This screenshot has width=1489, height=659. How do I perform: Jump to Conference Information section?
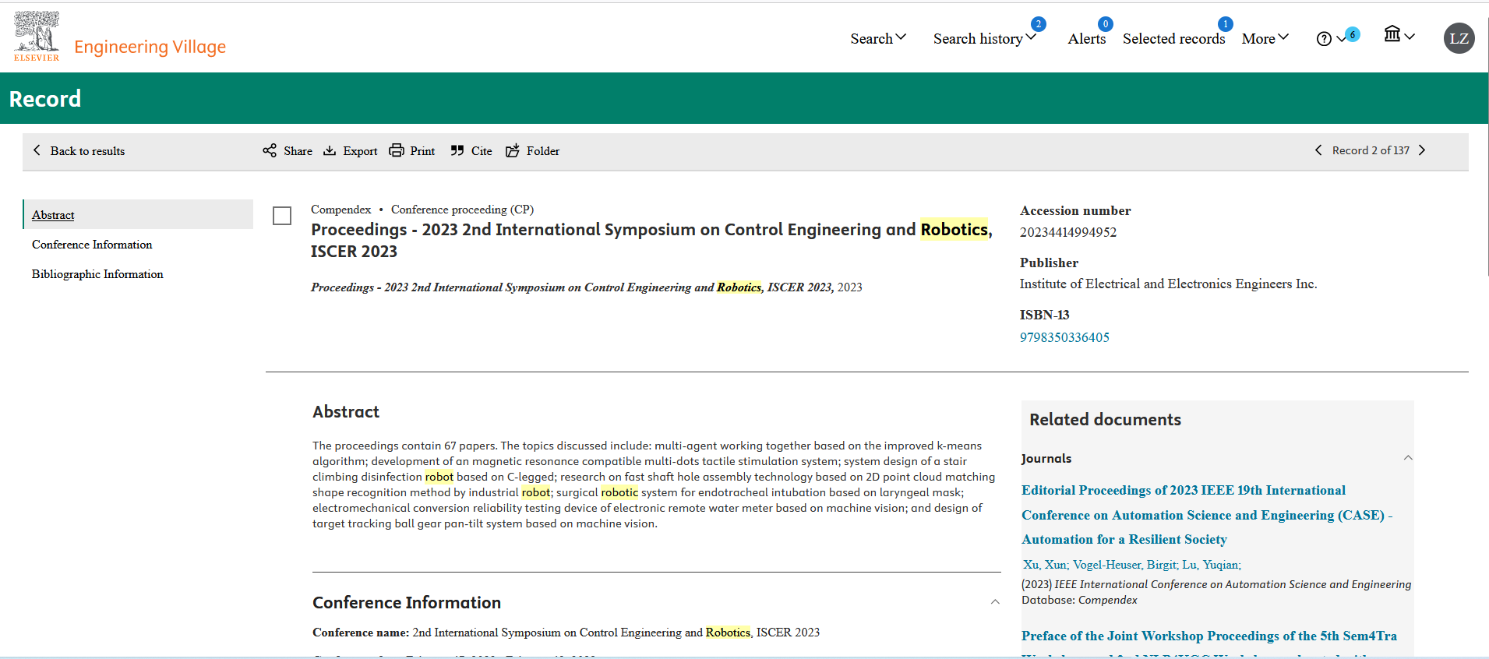click(92, 245)
